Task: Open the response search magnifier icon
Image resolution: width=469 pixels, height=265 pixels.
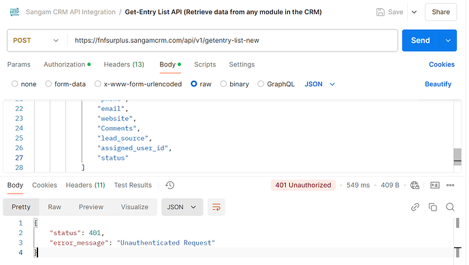Action: tap(450, 207)
